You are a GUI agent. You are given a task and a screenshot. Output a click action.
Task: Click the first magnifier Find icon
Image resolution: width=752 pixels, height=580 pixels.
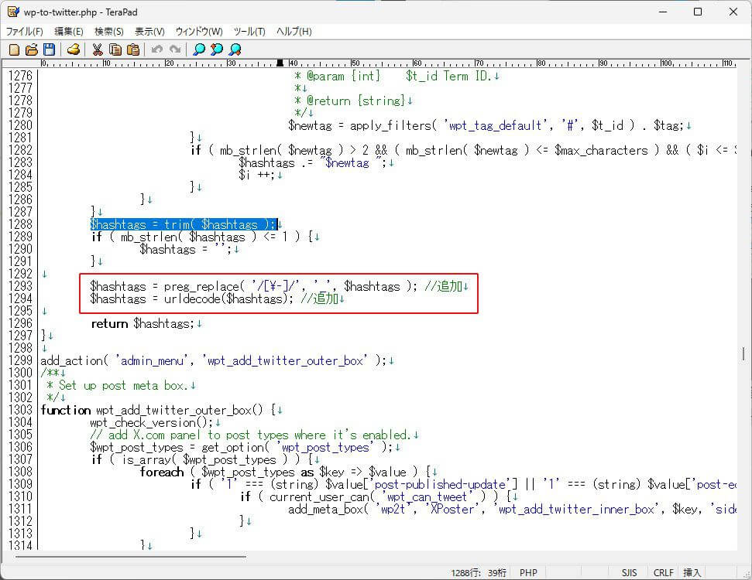pos(199,49)
